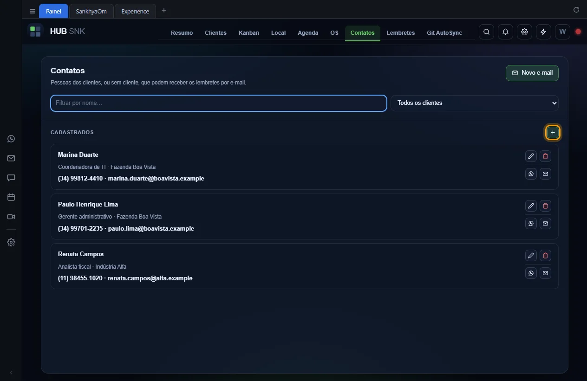This screenshot has height=381, width=587.
Task: Open the Local section
Action: pyautogui.click(x=278, y=32)
